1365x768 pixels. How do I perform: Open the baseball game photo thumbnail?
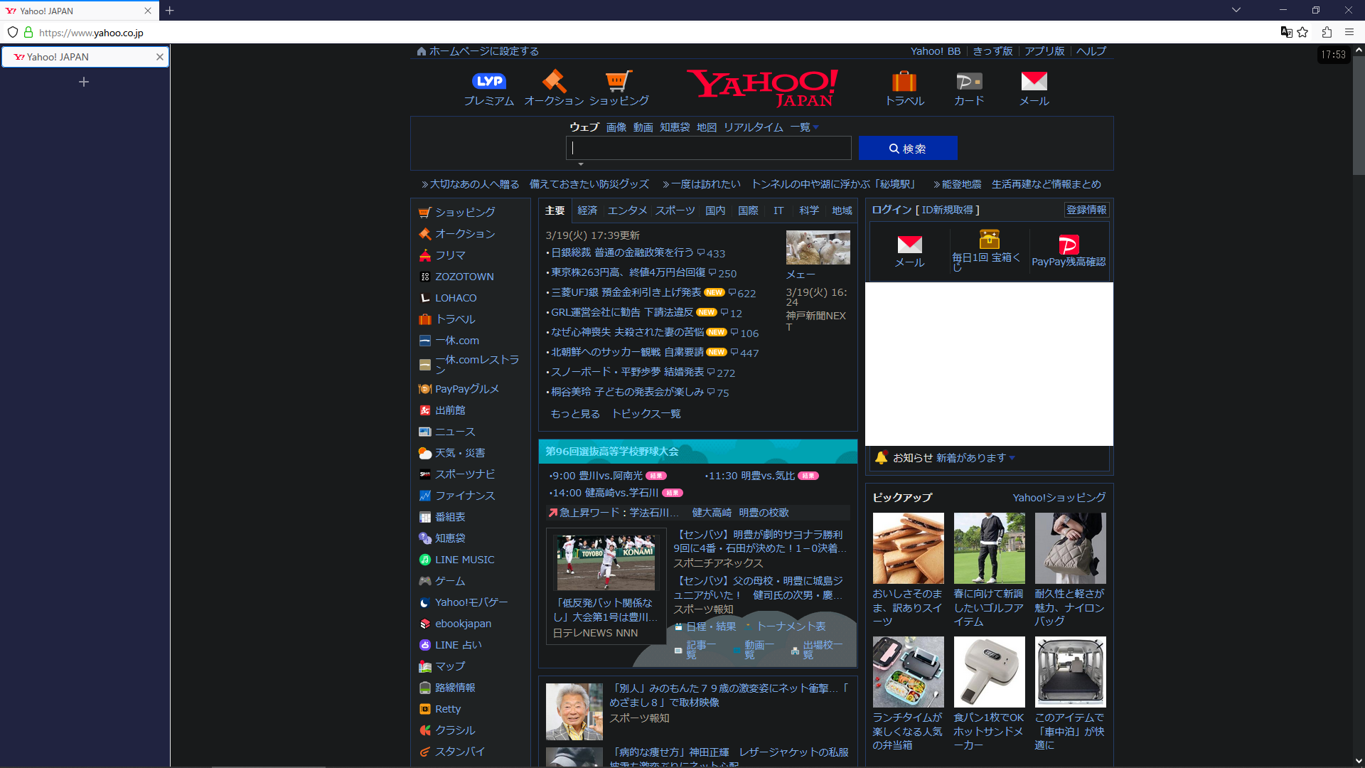tap(606, 562)
